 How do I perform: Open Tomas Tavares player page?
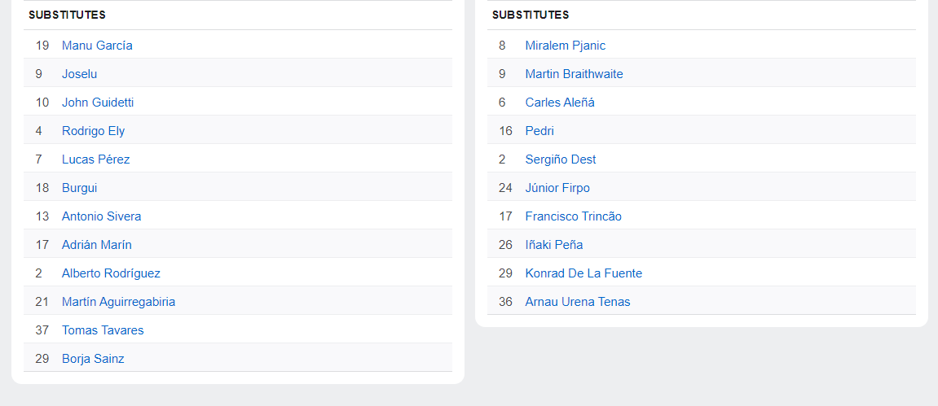pos(103,330)
